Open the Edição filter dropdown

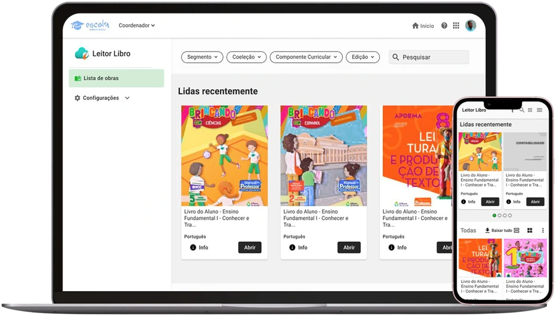pyautogui.click(x=363, y=57)
